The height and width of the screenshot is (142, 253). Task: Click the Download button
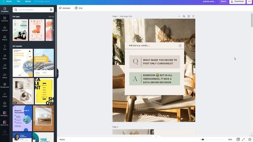237,2
